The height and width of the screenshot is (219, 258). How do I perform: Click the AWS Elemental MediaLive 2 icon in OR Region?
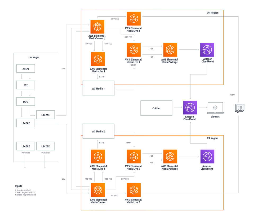coord(134,18)
